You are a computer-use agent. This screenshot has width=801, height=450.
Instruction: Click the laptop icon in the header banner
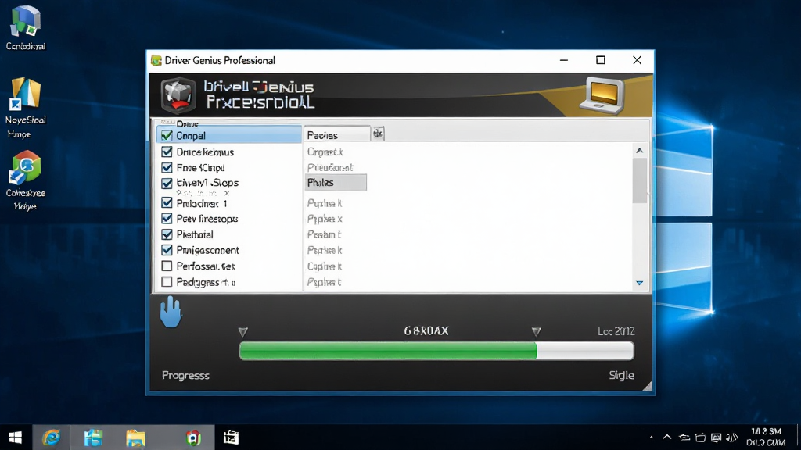pos(603,95)
